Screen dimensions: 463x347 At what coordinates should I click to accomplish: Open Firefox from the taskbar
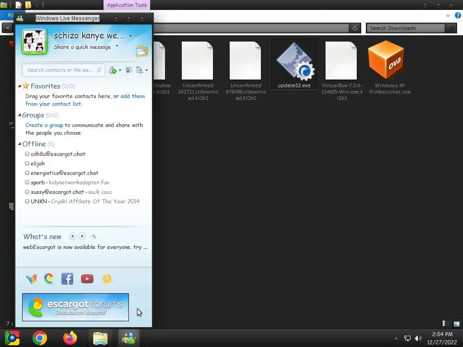pyautogui.click(x=70, y=338)
